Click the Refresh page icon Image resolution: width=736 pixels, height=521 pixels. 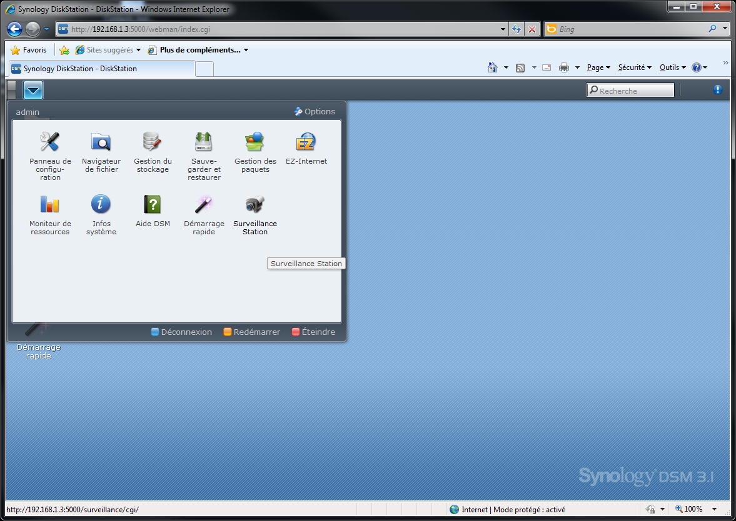pos(517,29)
